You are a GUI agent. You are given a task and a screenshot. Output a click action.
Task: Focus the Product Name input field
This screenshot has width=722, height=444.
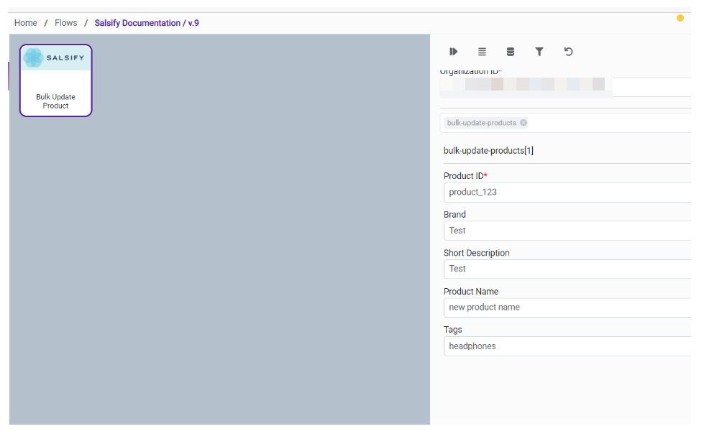pos(567,307)
